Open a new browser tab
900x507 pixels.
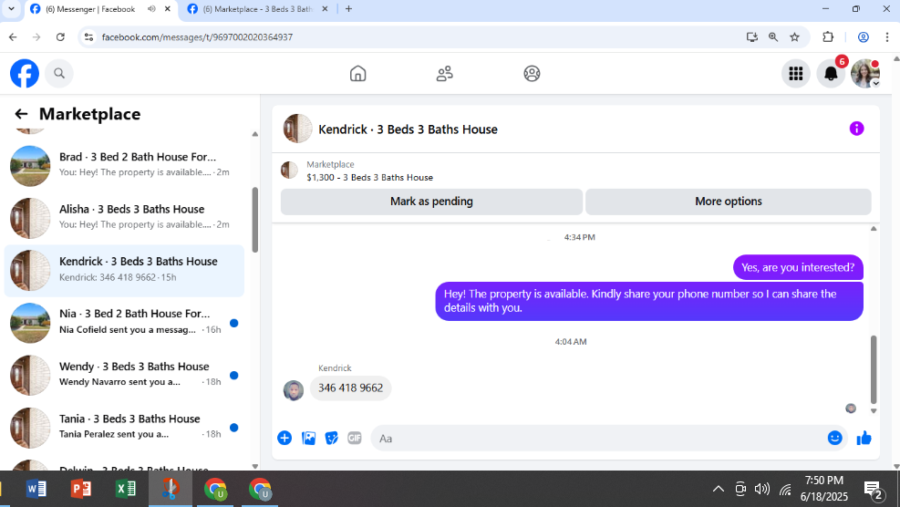(349, 9)
